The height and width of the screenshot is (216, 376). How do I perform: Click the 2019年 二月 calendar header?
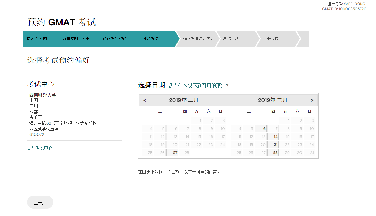click(x=184, y=100)
